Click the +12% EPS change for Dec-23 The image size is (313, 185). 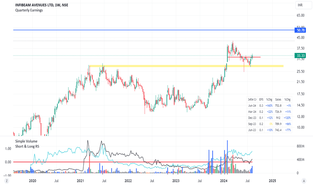point(269,118)
